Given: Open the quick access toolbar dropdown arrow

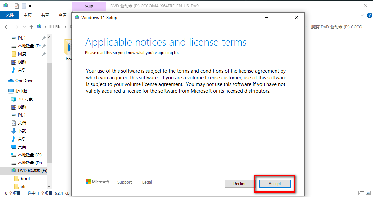Looking at the screenshot, I should (30, 6).
